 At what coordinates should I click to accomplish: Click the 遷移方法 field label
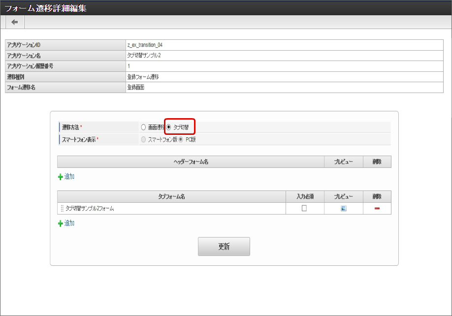point(70,127)
